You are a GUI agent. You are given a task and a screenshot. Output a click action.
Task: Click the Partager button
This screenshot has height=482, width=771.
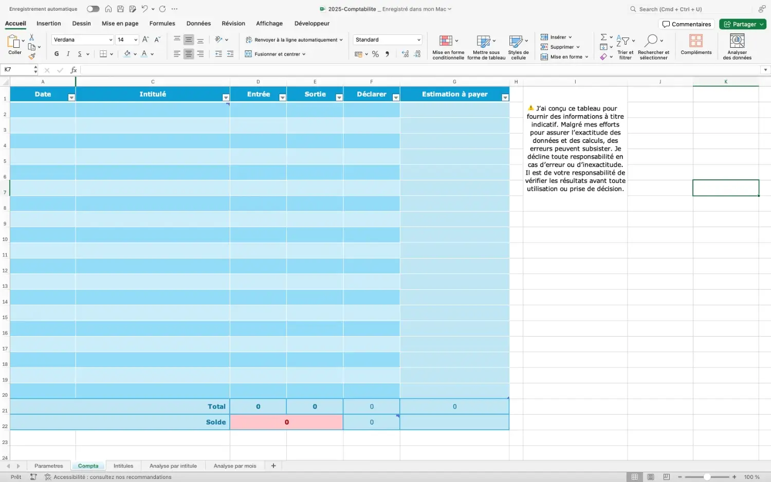click(742, 24)
